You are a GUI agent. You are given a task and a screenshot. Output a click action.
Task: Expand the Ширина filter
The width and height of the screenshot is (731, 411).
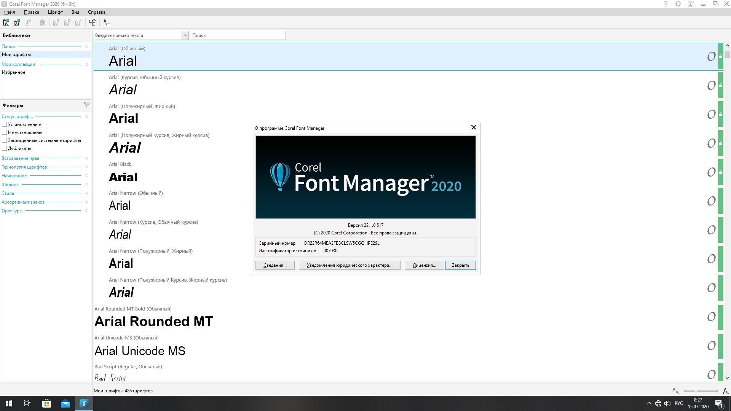tap(86, 185)
